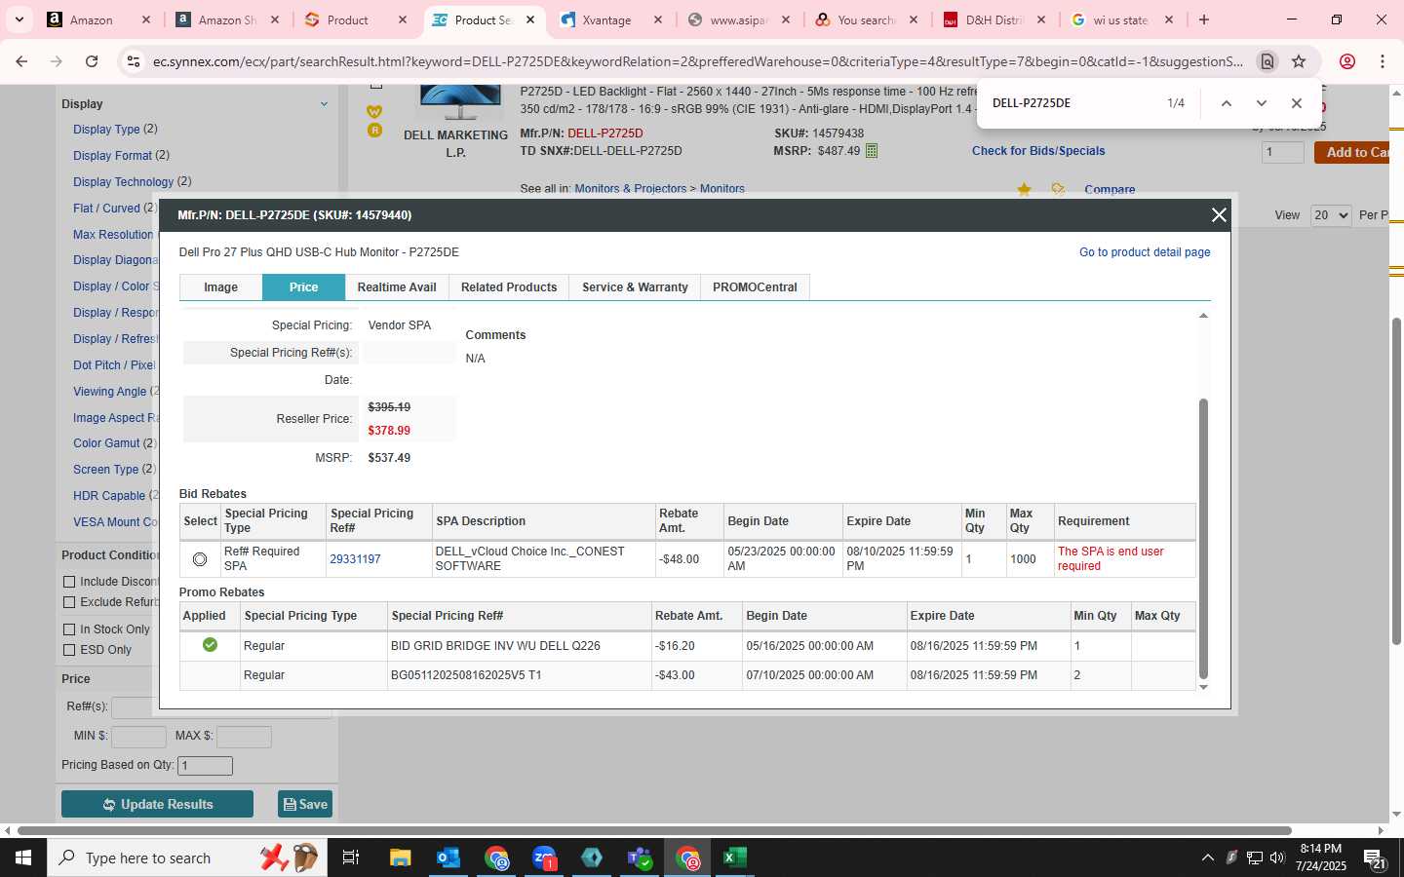This screenshot has width=1404, height=877.
Task: Select the bid rebate SPA radio button
Action: click(200, 559)
